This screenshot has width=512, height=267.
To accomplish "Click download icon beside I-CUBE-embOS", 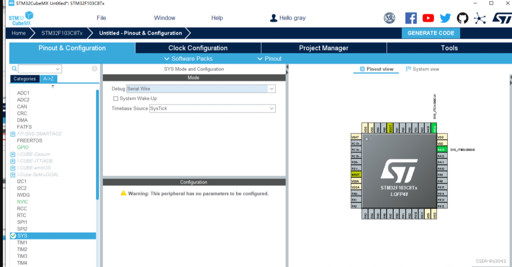I will pyautogui.click(x=13, y=168).
